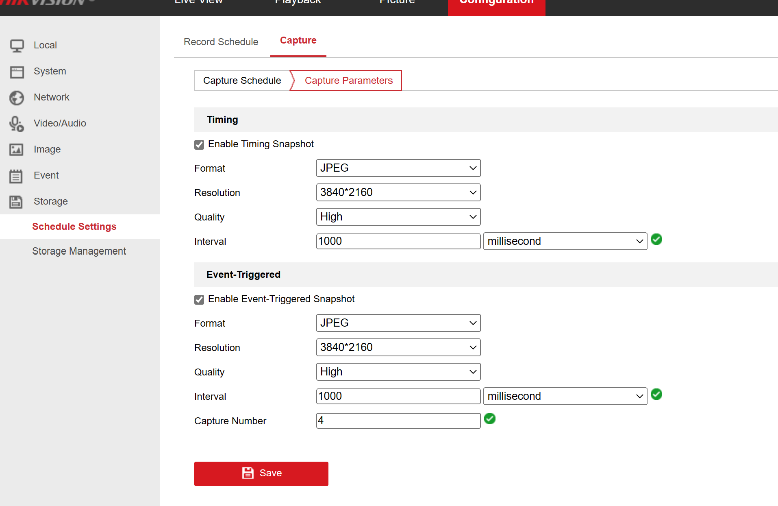Image resolution: width=778 pixels, height=506 pixels.
Task: Click the Timing Interval input field
Action: point(398,241)
